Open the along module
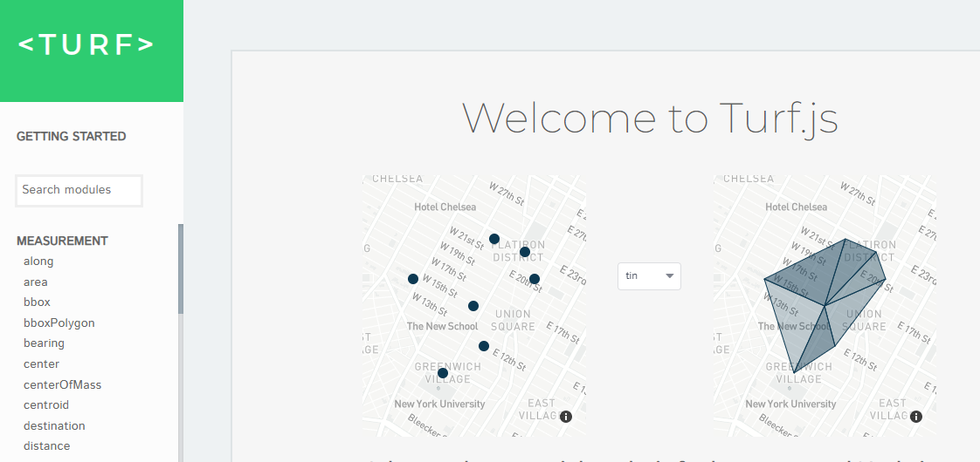The image size is (980, 462). pyautogui.click(x=38, y=262)
